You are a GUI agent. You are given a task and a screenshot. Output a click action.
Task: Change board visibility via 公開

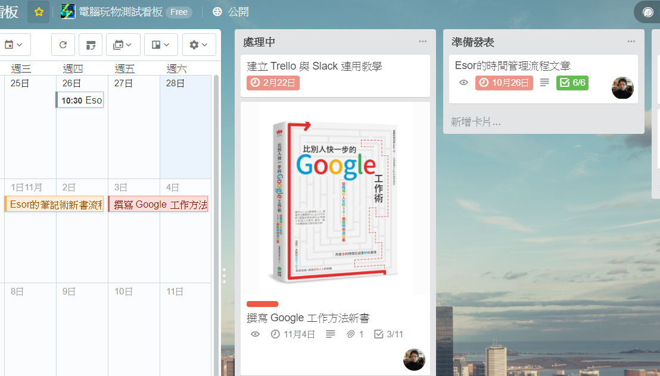(231, 12)
